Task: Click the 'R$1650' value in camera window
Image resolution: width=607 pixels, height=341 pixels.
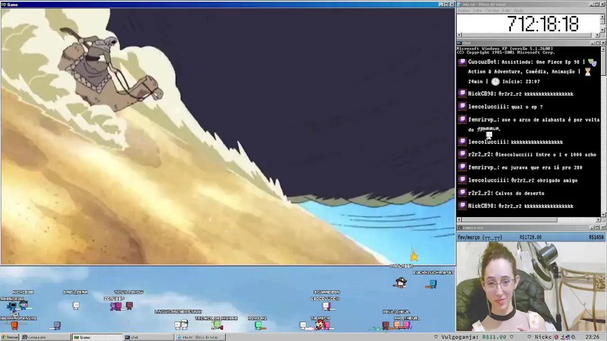Action: click(596, 237)
